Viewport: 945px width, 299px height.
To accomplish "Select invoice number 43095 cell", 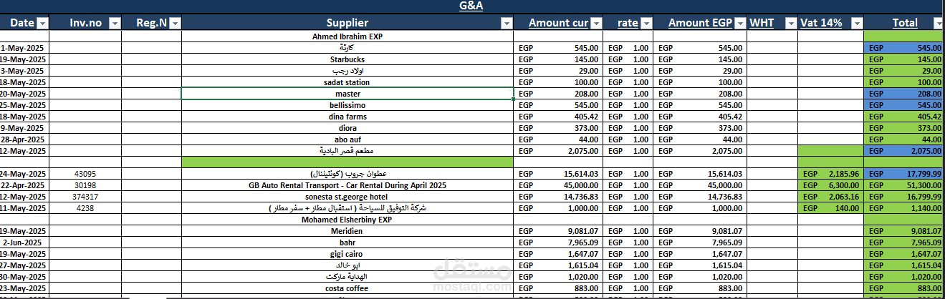I will click(x=85, y=174).
